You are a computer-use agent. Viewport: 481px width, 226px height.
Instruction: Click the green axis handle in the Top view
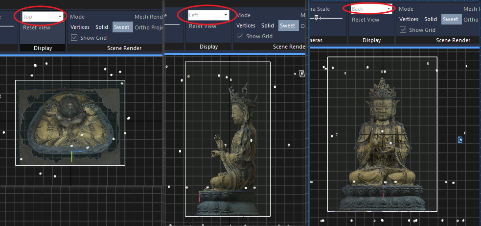point(71,156)
